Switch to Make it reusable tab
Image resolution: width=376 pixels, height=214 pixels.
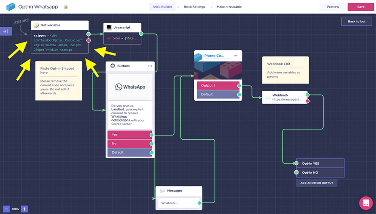(x=229, y=7)
